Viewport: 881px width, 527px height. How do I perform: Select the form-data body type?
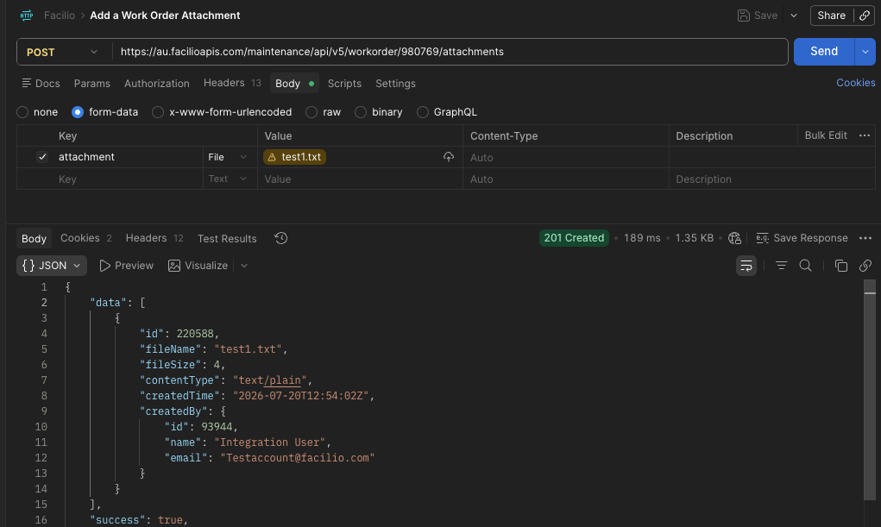pos(78,112)
